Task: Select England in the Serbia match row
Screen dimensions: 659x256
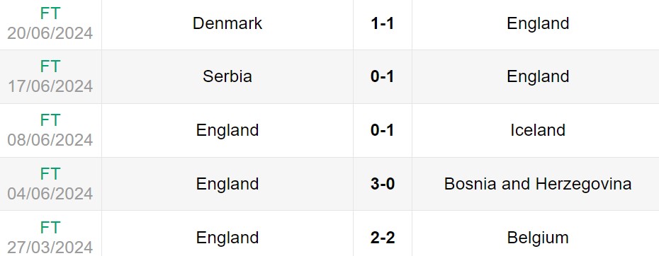Action: [x=538, y=76]
